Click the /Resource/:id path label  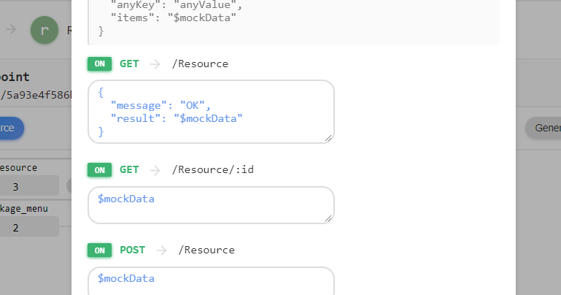(x=213, y=170)
